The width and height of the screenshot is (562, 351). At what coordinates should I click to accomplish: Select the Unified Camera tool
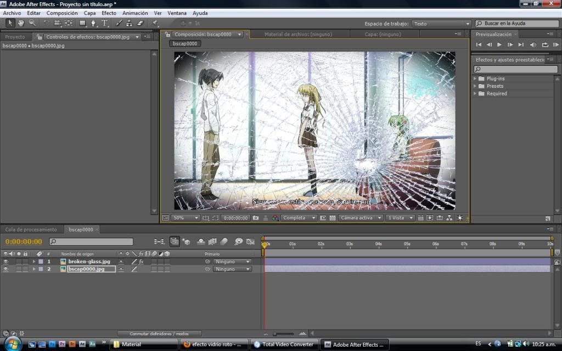tap(57, 23)
